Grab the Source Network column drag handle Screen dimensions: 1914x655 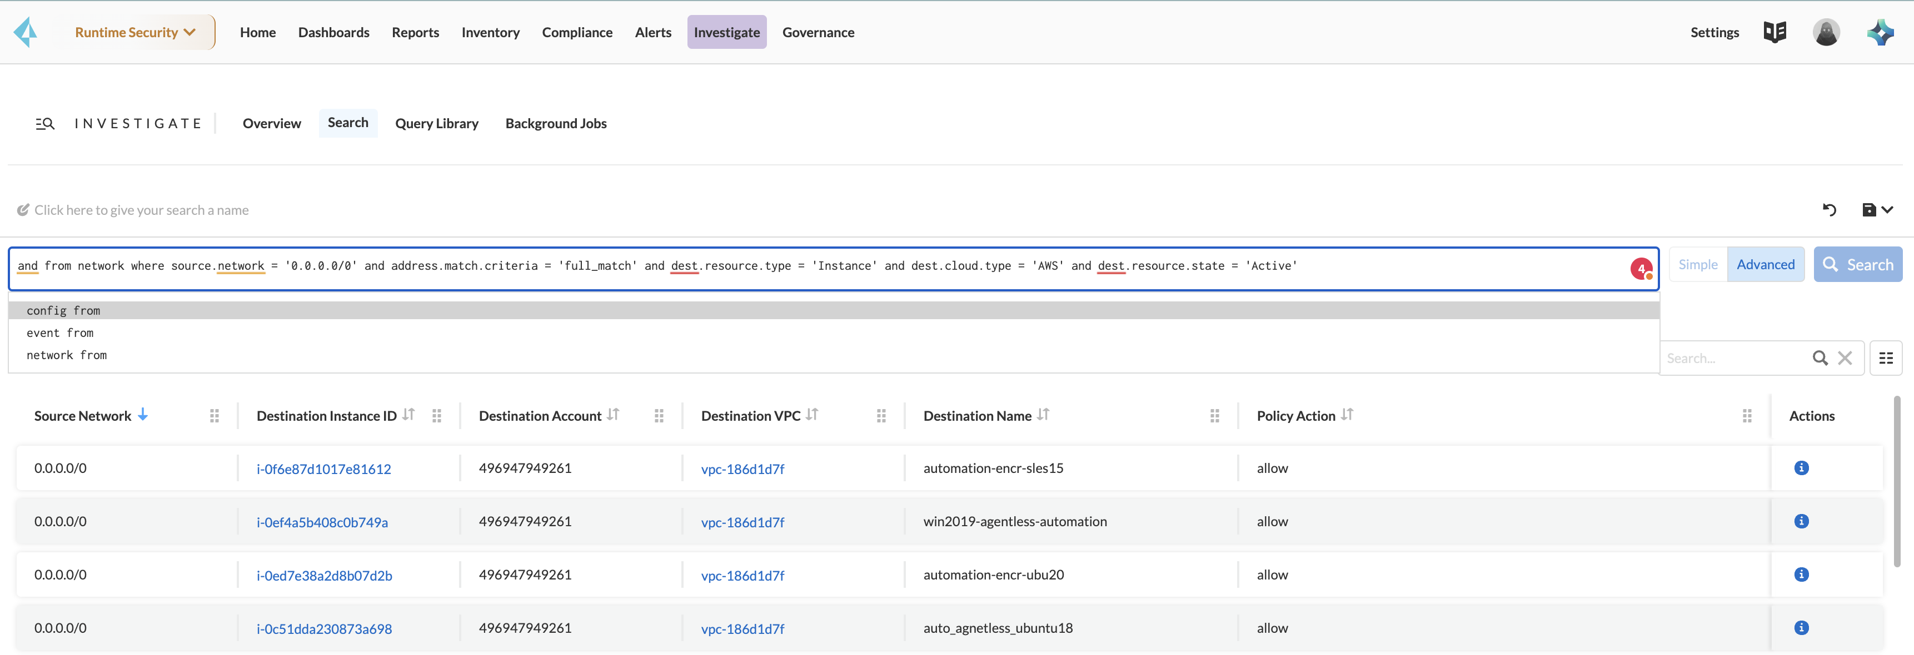pyautogui.click(x=214, y=416)
